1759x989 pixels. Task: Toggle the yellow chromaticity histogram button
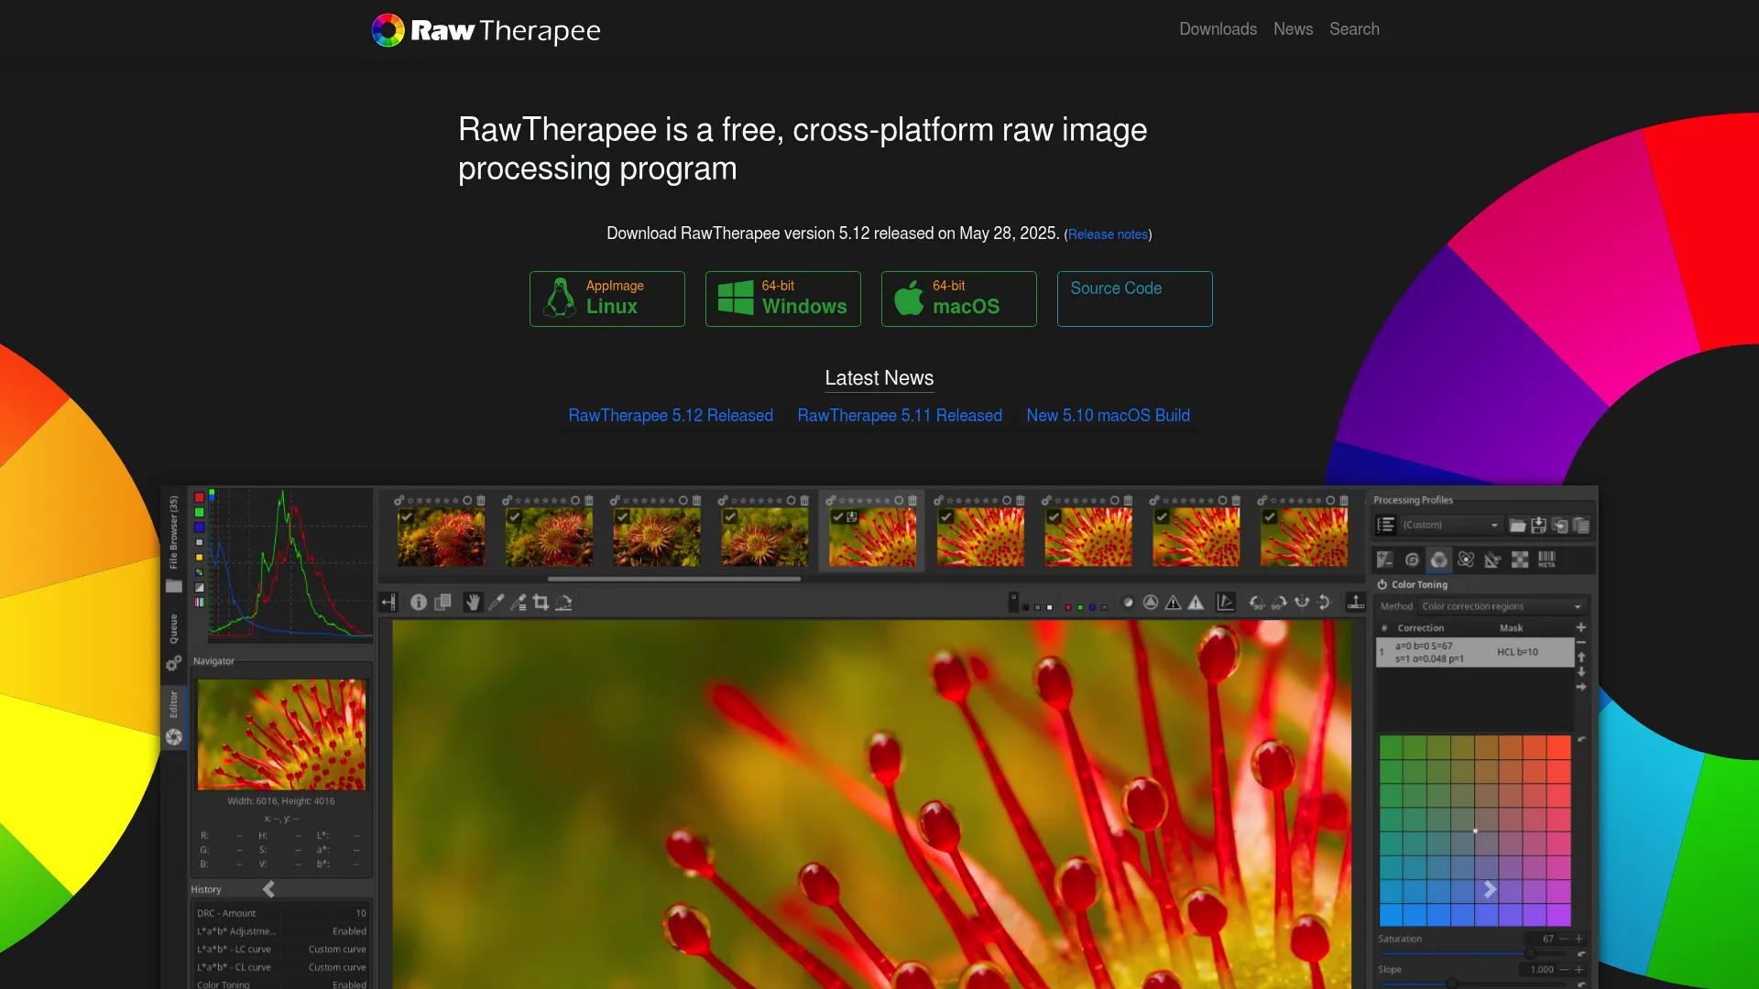coord(199,557)
